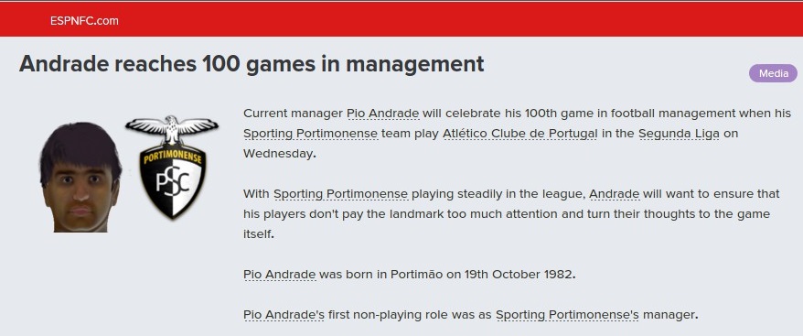The height and width of the screenshot is (336, 803).
Task: Click the ESPNFC.com source label
Action: (84, 21)
